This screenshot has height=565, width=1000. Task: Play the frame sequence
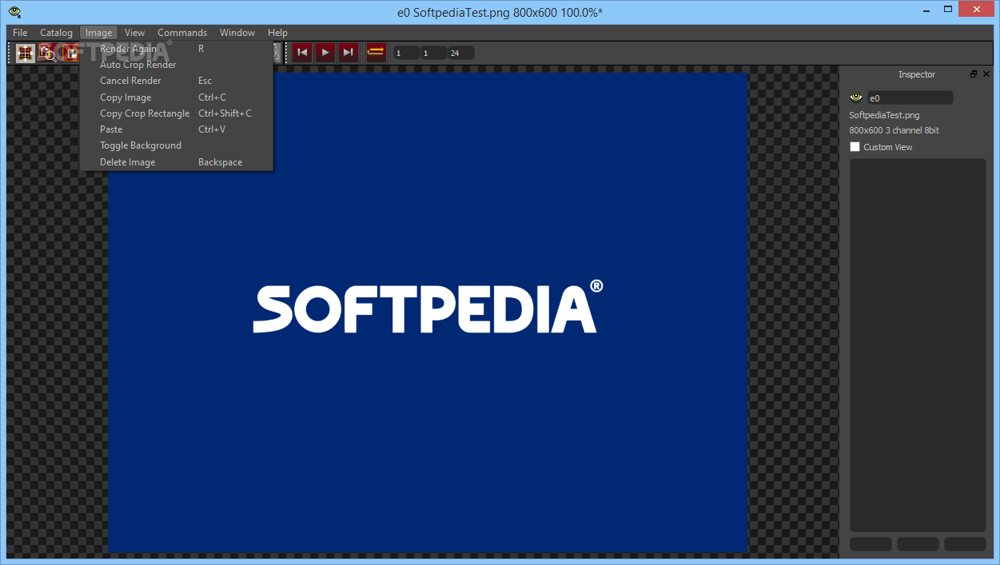point(325,53)
